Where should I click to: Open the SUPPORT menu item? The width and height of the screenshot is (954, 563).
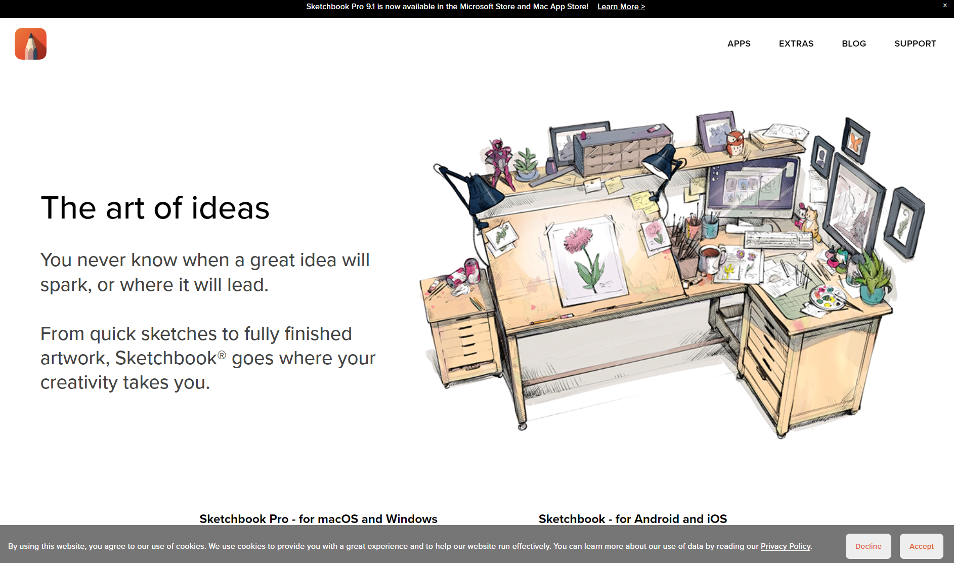tap(915, 44)
